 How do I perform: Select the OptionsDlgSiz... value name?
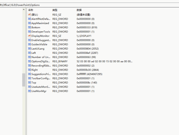pyautogui.click(x=41, y=61)
